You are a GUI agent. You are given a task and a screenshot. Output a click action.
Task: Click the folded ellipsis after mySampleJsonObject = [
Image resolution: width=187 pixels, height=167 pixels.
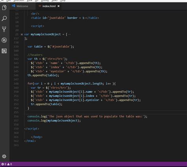(x=69, y=34)
